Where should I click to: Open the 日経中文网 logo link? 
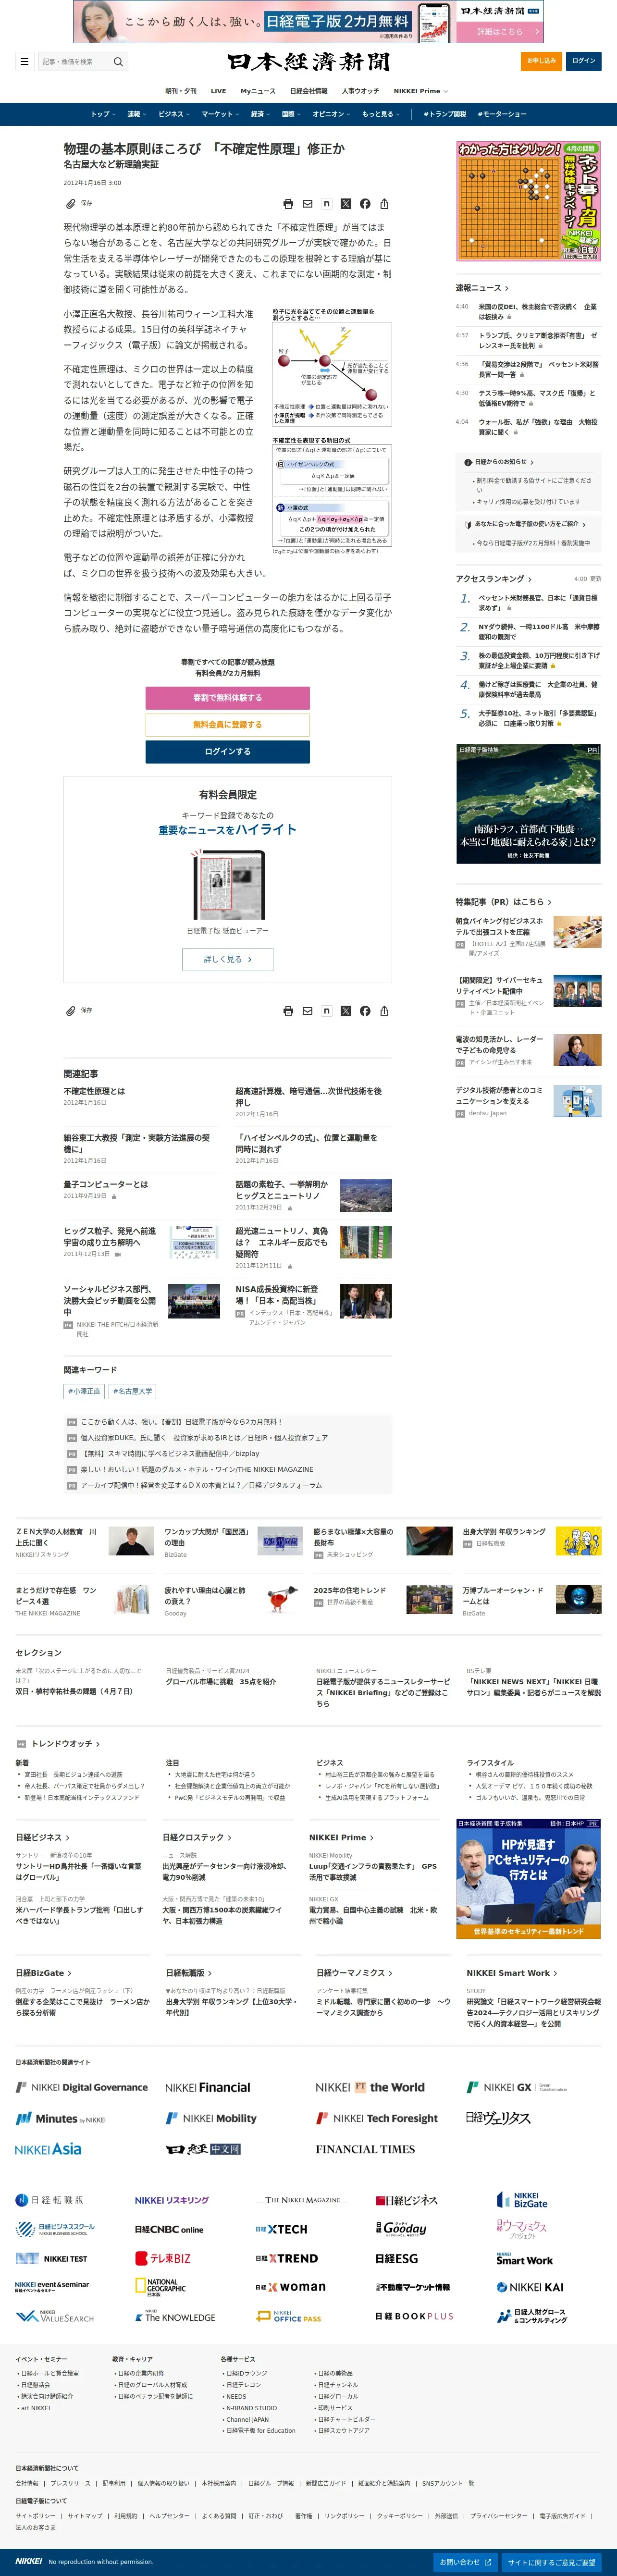click(x=203, y=2149)
